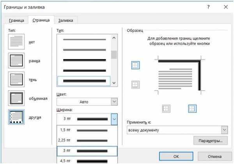Toggle the top border button in preview

point(135,65)
